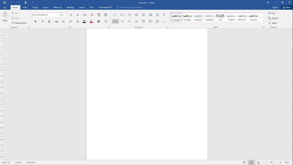Open the Borders dropdown

tap(167, 21)
